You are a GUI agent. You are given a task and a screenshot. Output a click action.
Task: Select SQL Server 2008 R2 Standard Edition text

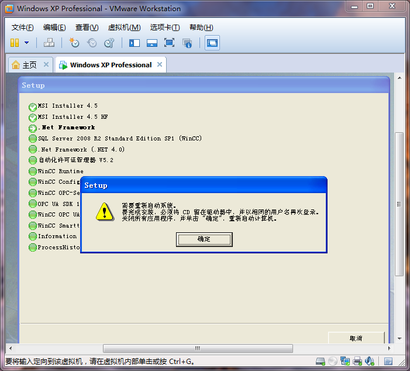[120, 139]
